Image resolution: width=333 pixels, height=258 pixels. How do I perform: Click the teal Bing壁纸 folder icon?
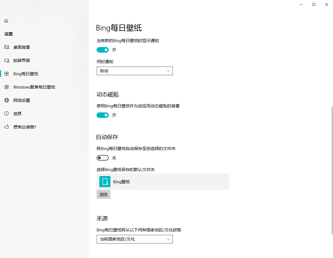[105, 182]
